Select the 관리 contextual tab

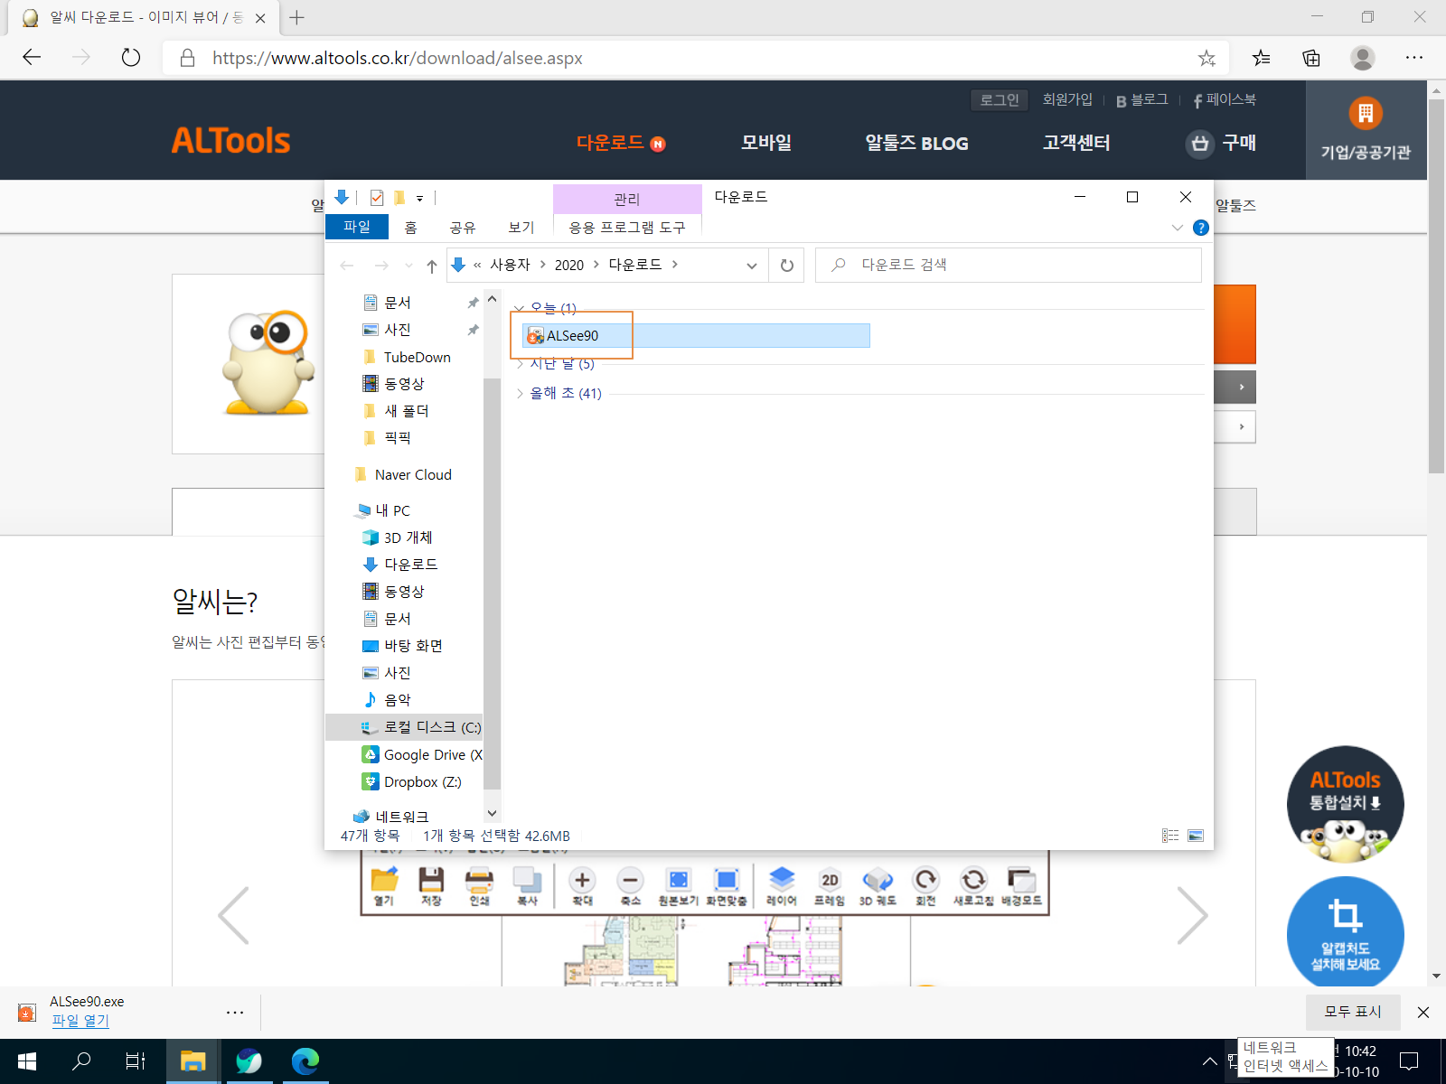627,199
